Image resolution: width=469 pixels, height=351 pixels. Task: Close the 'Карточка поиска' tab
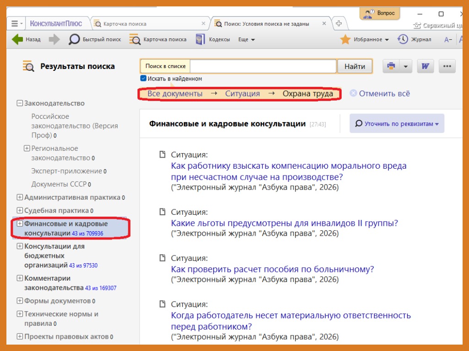coord(203,24)
